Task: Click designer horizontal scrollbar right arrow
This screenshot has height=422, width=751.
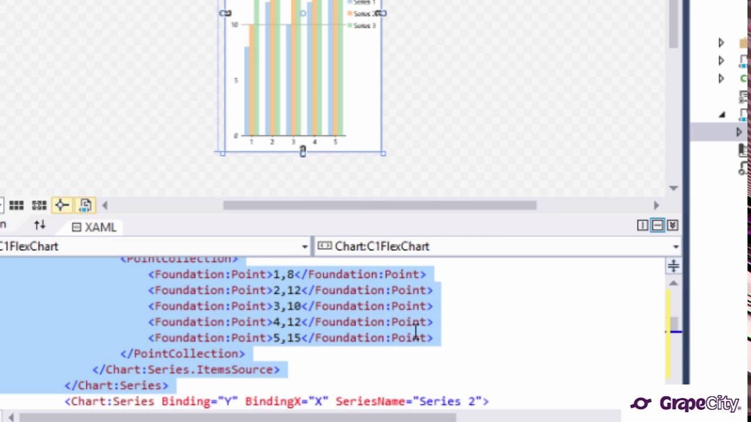Action: click(x=656, y=205)
